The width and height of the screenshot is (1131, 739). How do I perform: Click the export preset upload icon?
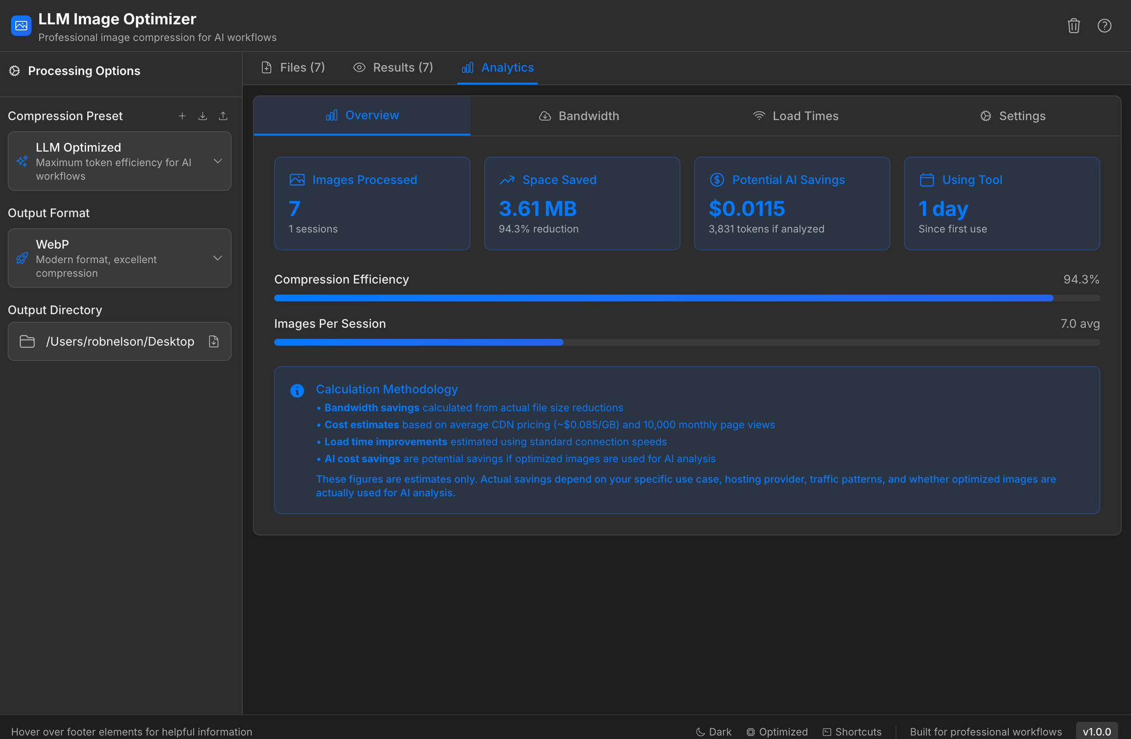coord(223,116)
